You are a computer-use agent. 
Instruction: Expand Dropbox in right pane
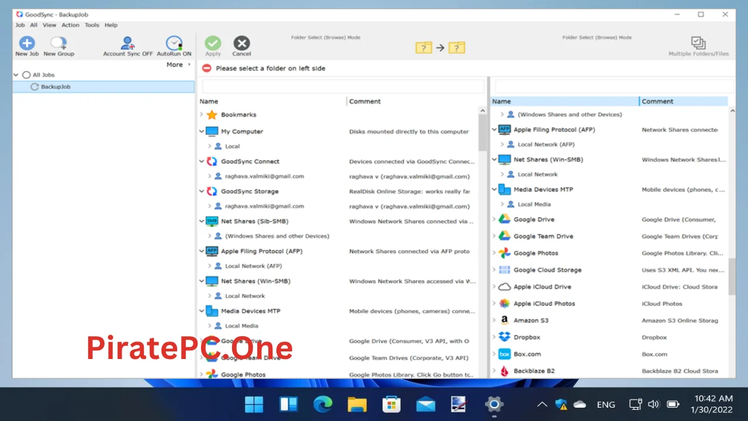[x=494, y=337]
